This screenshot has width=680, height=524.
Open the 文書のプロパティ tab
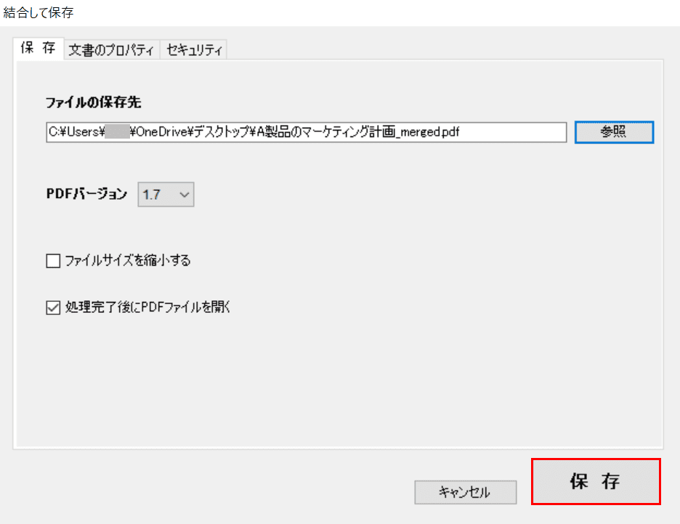point(112,50)
